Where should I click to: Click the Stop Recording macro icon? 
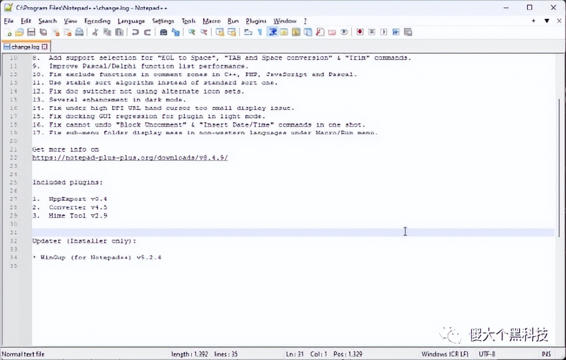pos(372,33)
